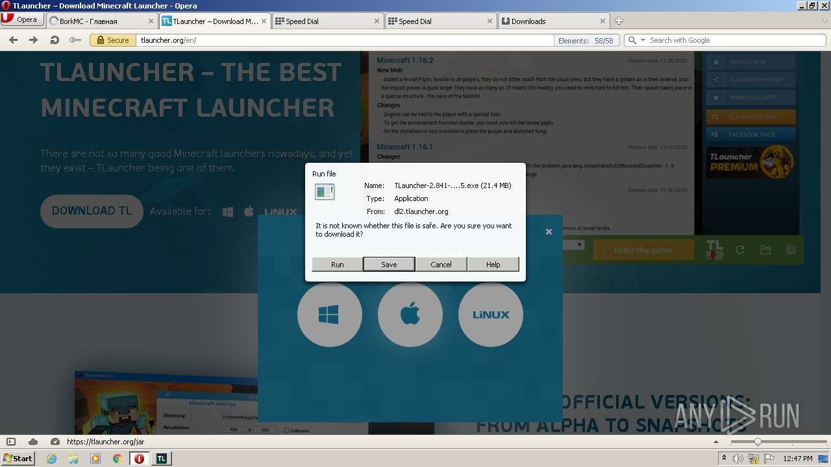
Task: Click the INSTALL SKIN sidebar item
Action: 750,62
